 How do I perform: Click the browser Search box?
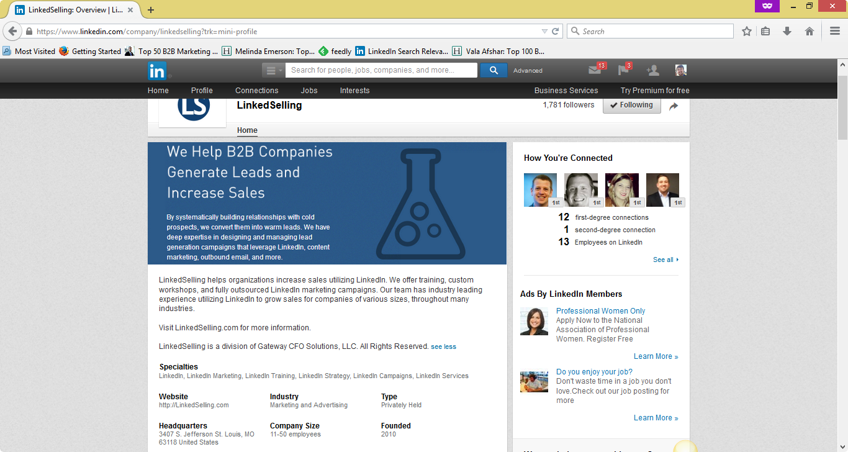coord(650,31)
